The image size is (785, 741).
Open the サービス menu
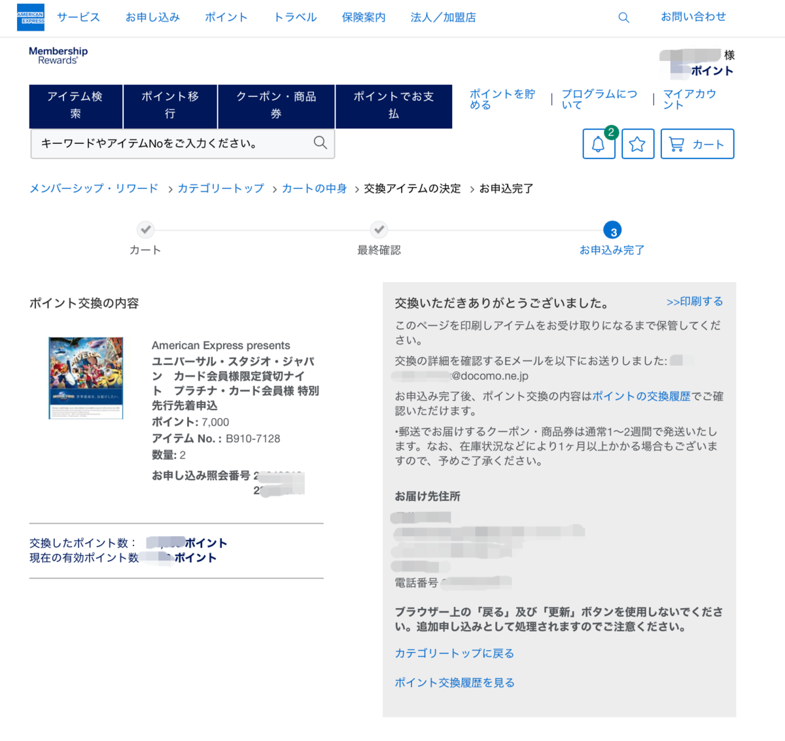pyautogui.click(x=78, y=17)
